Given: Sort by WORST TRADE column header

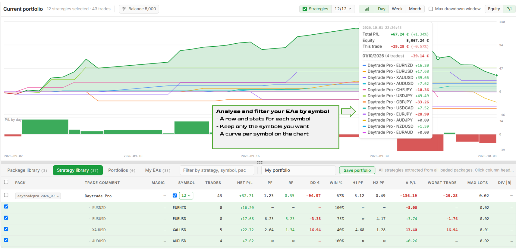Looking at the screenshot, I should [442, 183].
